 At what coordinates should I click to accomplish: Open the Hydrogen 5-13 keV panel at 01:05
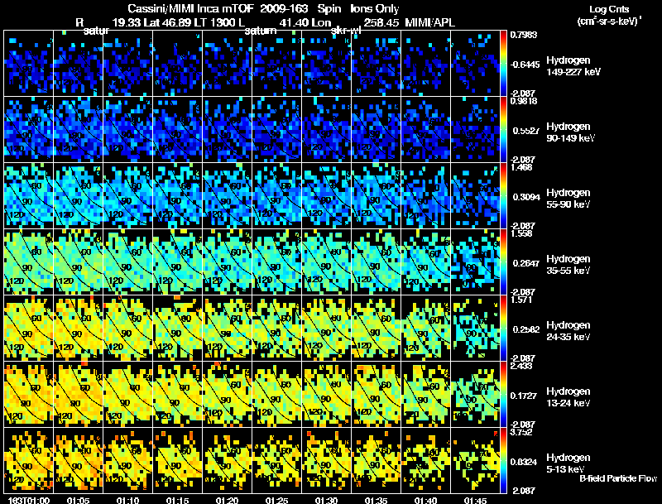pos(78,460)
